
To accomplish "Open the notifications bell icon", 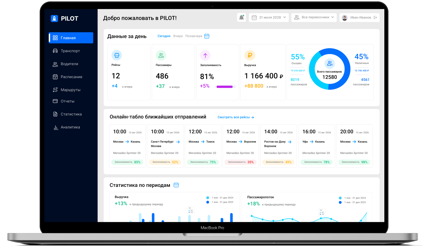I will click(x=241, y=17).
